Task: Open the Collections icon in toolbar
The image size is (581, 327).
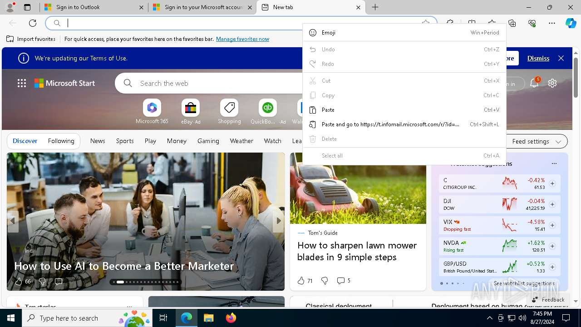Action: pyautogui.click(x=512, y=23)
